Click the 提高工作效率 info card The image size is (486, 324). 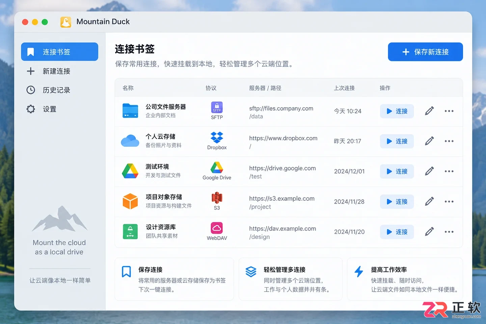coord(405,279)
